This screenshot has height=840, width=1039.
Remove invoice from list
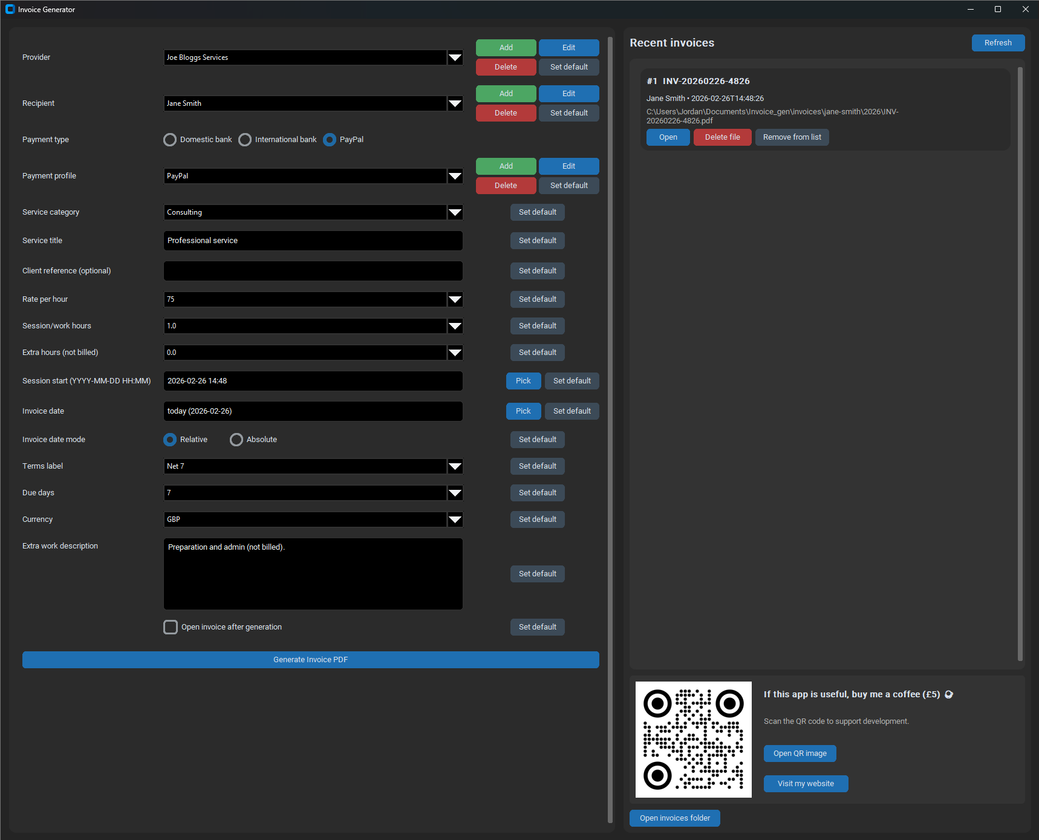tap(792, 137)
